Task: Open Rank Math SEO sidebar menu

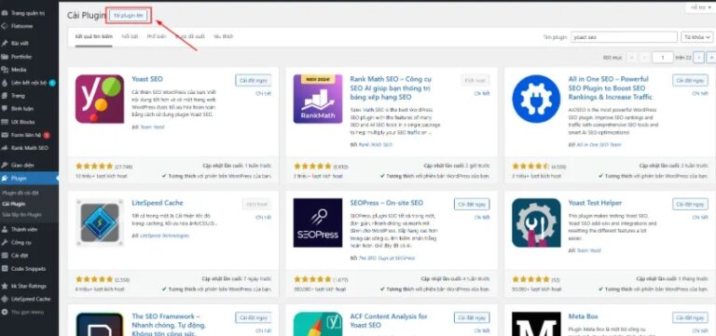Action: pyautogui.click(x=29, y=148)
